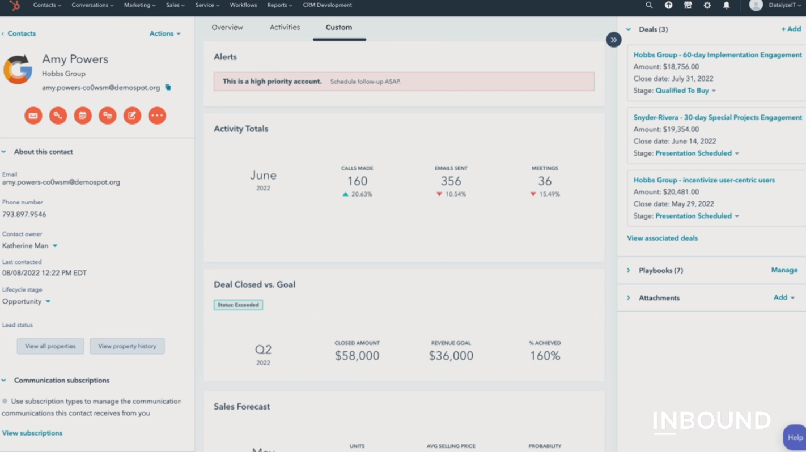Open the Help chat button
This screenshot has width=806, height=452.
point(795,437)
